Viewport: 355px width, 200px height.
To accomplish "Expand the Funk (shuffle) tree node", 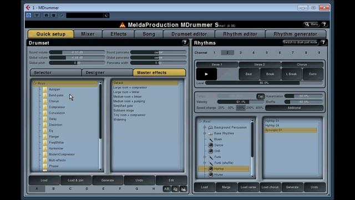I will (x=205, y=163).
